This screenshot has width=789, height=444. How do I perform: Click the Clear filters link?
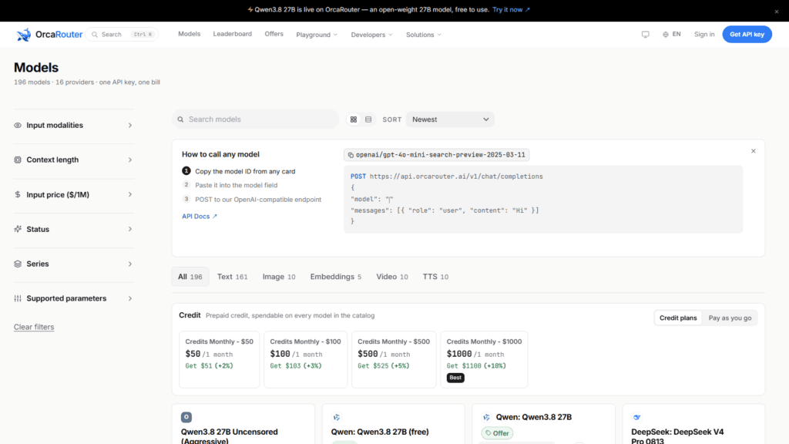pyautogui.click(x=34, y=327)
